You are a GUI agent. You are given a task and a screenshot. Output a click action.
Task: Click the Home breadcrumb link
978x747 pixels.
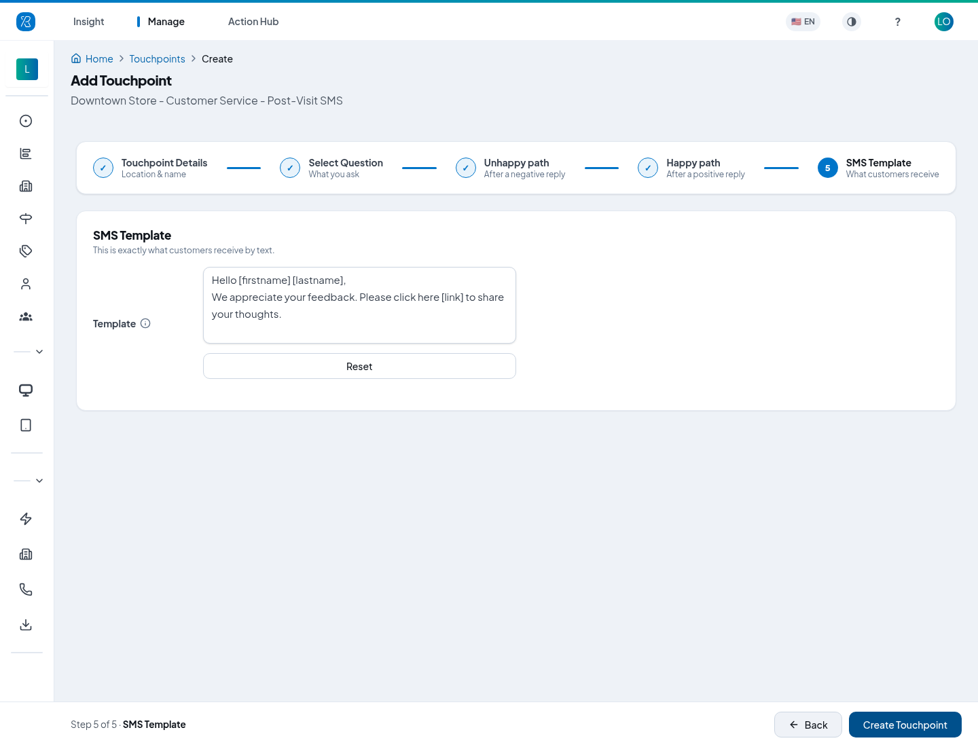tap(99, 59)
